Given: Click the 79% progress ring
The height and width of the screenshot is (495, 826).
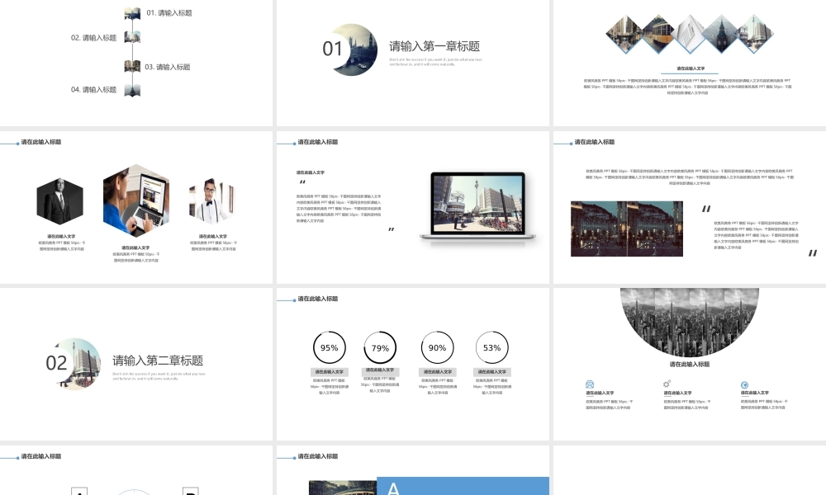Looking at the screenshot, I should click(x=380, y=347).
